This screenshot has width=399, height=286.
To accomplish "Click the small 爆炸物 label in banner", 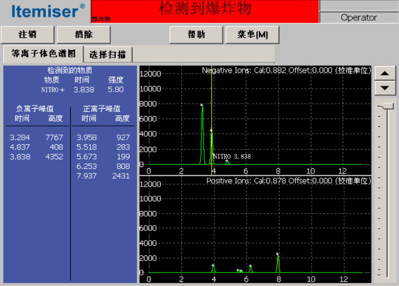I will tap(101, 19).
